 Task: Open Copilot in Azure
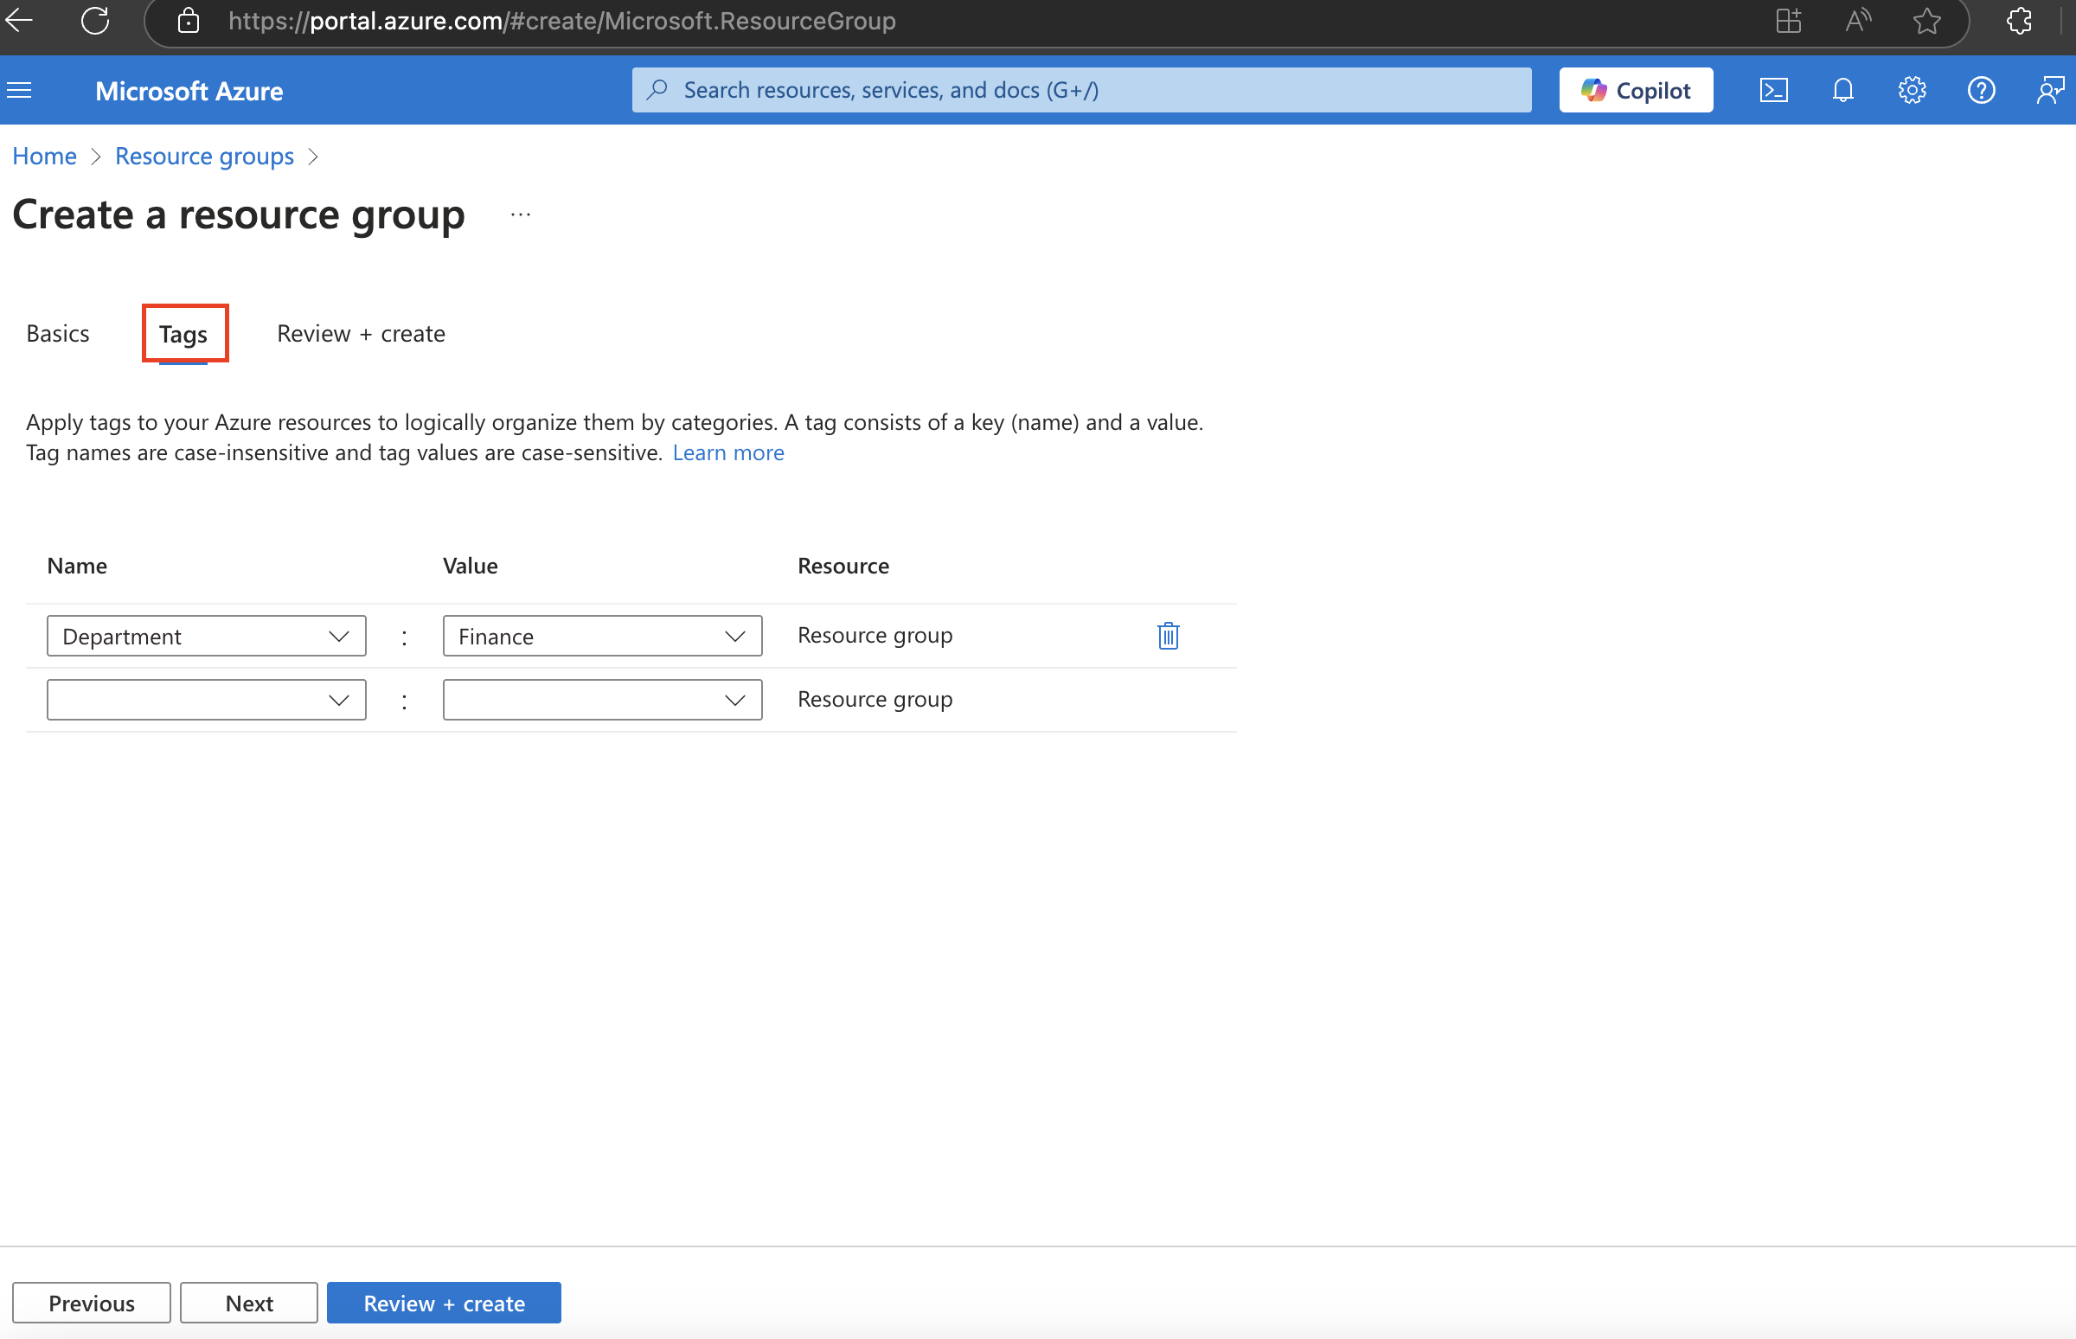coord(1635,91)
